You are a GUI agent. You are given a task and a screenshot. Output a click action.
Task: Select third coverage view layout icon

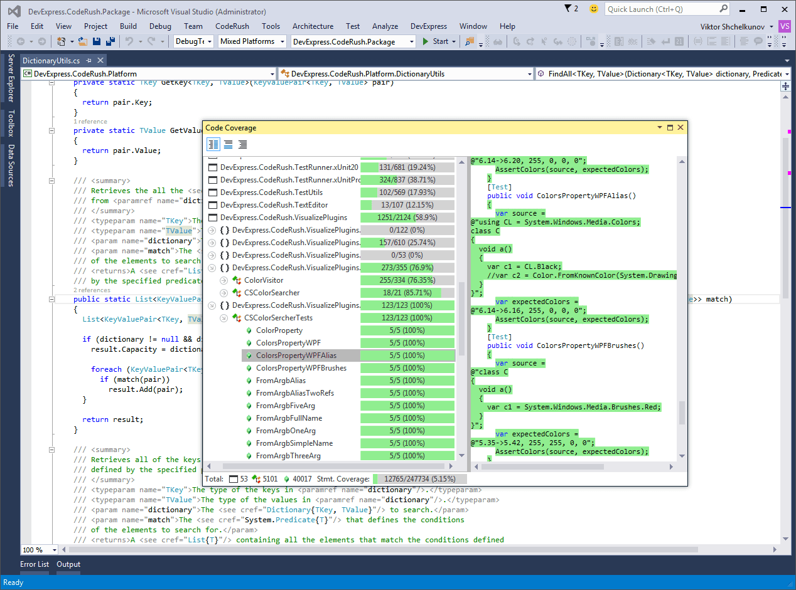[242, 144]
